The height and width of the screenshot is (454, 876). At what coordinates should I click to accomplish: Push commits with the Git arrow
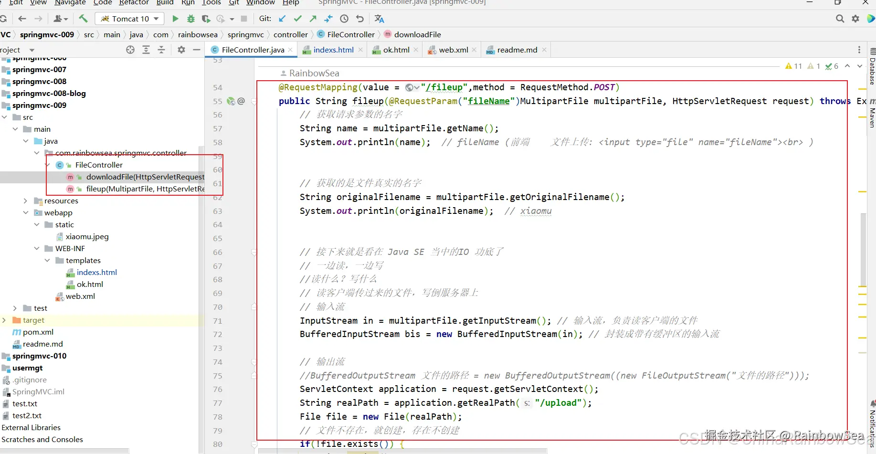click(x=313, y=19)
